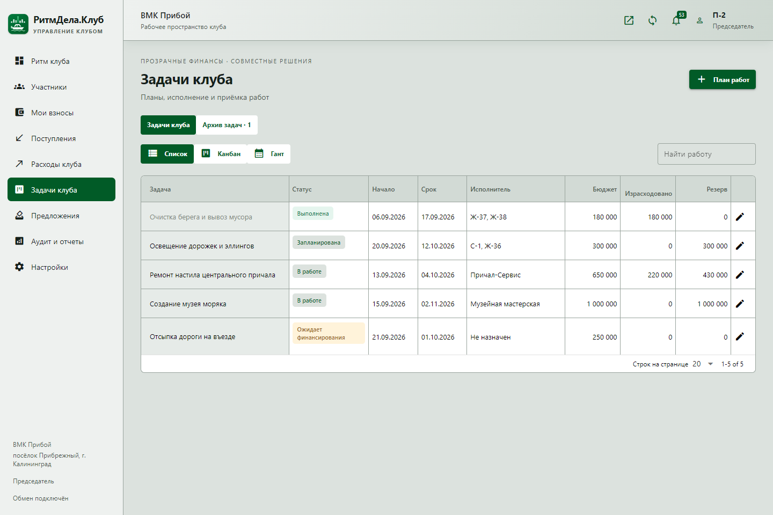The width and height of the screenshot is (773, 515).
Task: Navigate to Поступления
Action: coord(61,138)
